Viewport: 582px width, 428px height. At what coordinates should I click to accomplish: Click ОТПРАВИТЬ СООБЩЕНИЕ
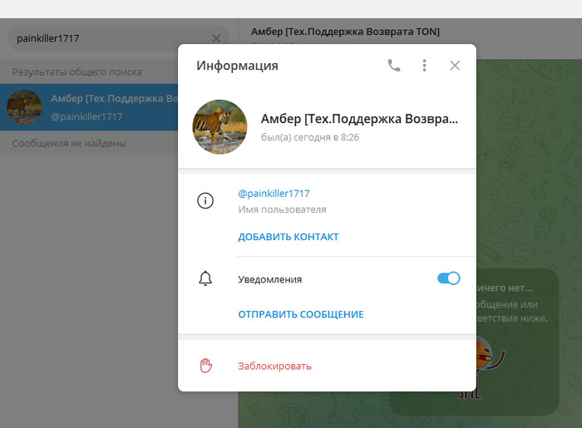301,314
